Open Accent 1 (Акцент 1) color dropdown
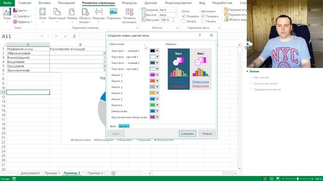The image size is (323, 181). [x=154, y=75]
